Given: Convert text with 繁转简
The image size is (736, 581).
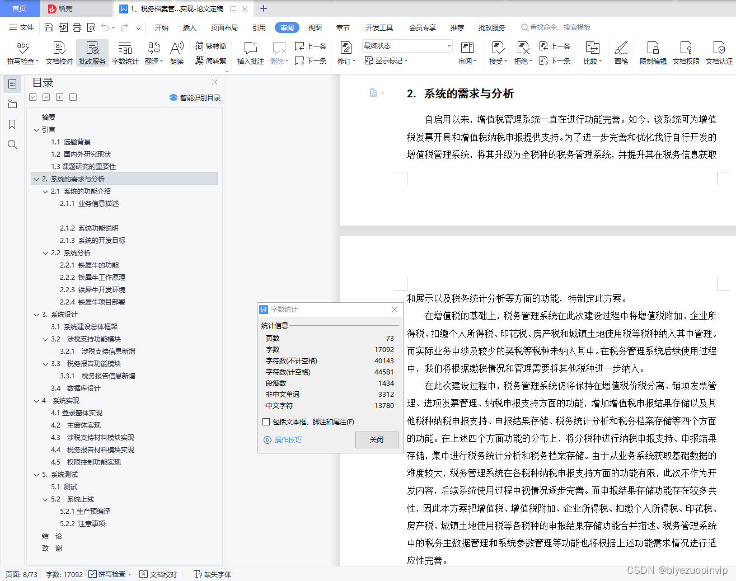Looking at the screenshot, I should pyautogui.click(x=210, y=46).
